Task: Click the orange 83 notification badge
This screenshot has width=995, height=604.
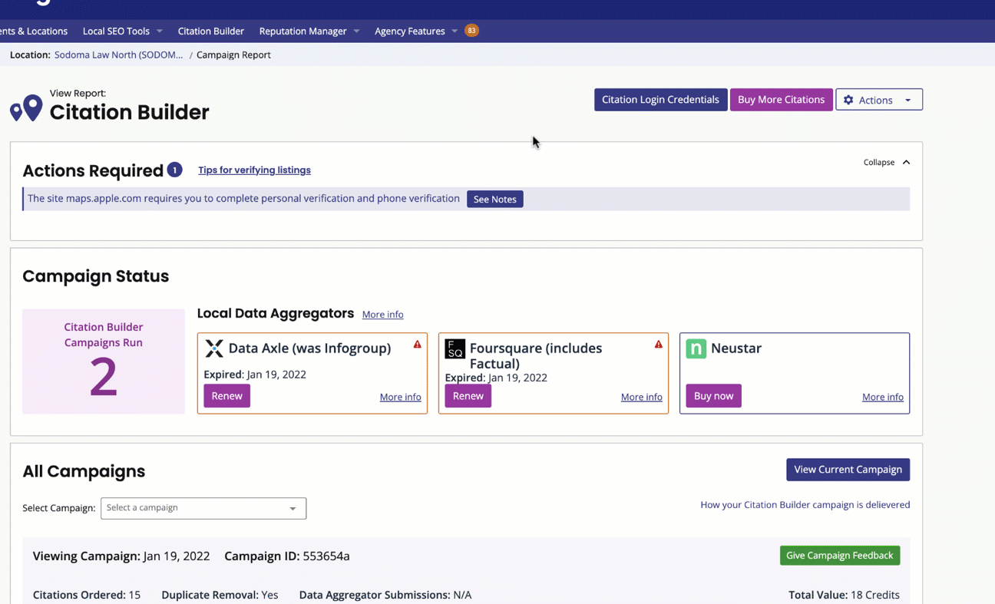Action: click(x=471, y=31)
